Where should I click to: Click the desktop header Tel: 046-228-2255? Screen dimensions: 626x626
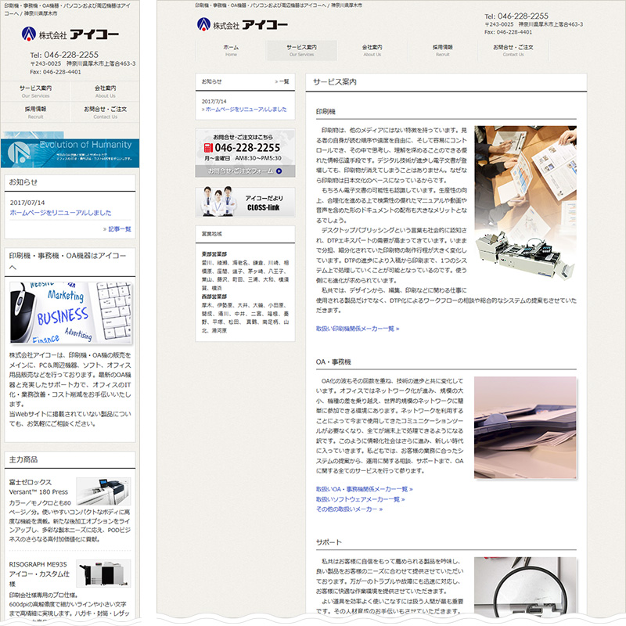coord(516,16)
